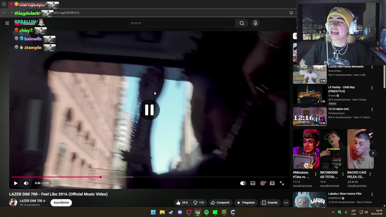
Task: Click the magnifying glass search button
Action: tap(242, 23)
